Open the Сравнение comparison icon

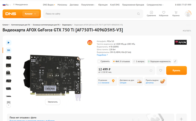tap(151, 14)
